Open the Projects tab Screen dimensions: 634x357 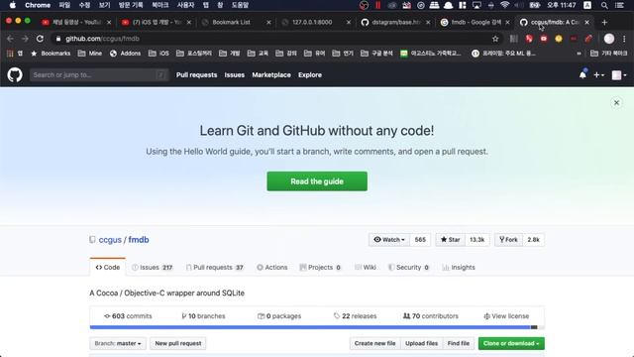pyautogui.click(x=320, y=267)
